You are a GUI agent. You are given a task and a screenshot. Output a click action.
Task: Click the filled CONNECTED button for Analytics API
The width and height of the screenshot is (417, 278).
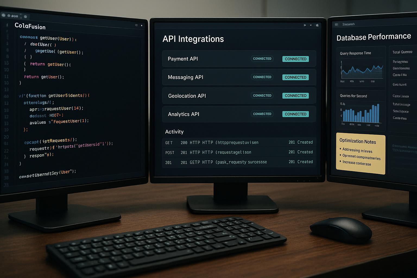click(295, 114)
